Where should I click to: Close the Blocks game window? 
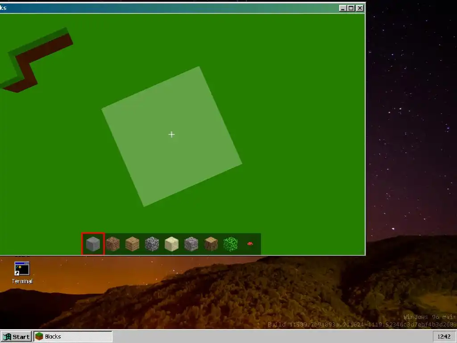(360, 8)
